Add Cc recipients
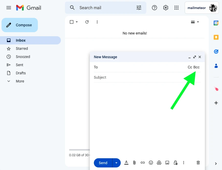Viewport: 222px width, 170px height. click(x=190, y=67)
